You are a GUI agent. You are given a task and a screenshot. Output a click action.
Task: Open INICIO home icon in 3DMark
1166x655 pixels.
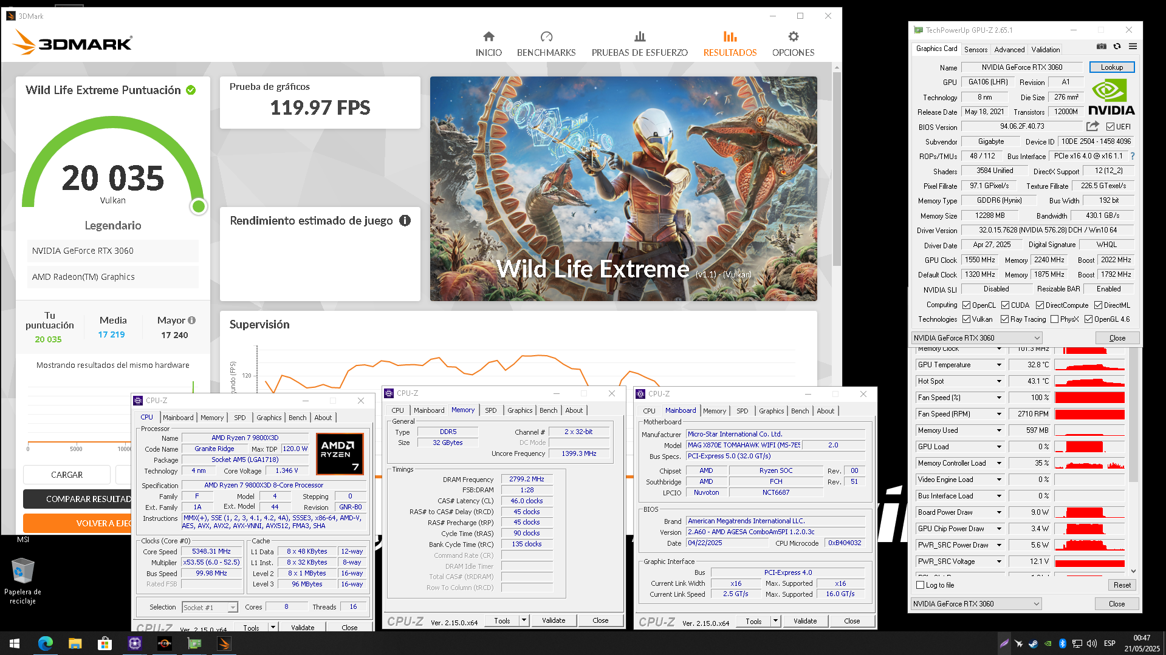(x=489, y=36)
